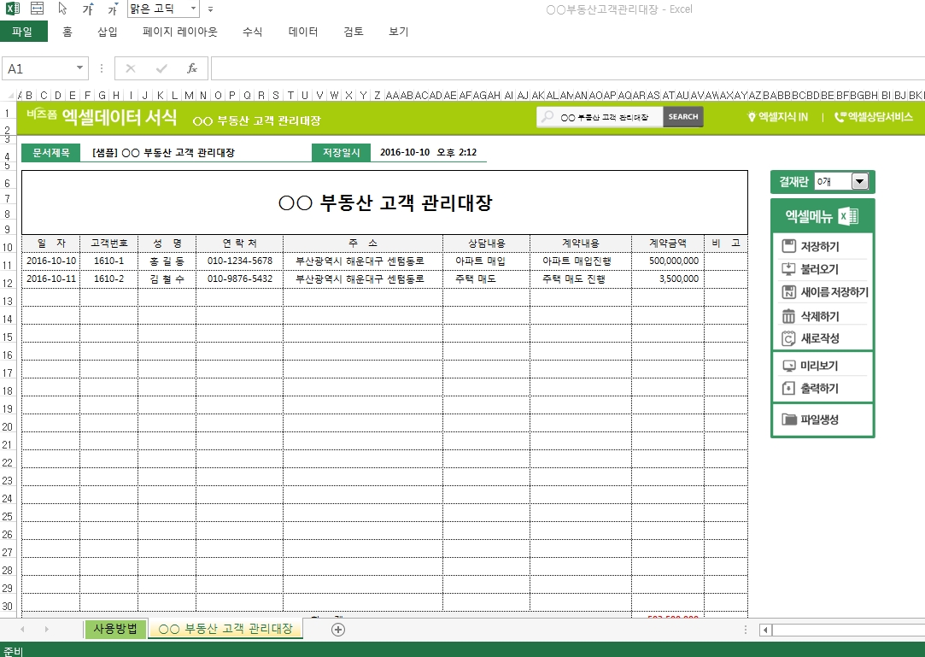This screenshot has height=657, width=925.
Task: Click 불러오기 in the Excel menu
Action: (821, 269)
